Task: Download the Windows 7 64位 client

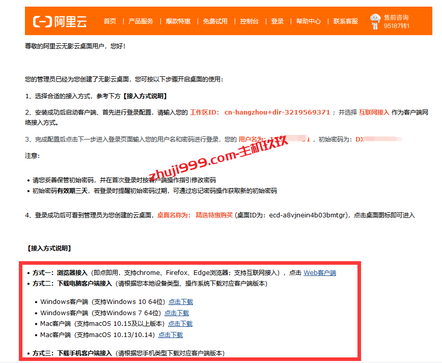Action: pos(177,313)
